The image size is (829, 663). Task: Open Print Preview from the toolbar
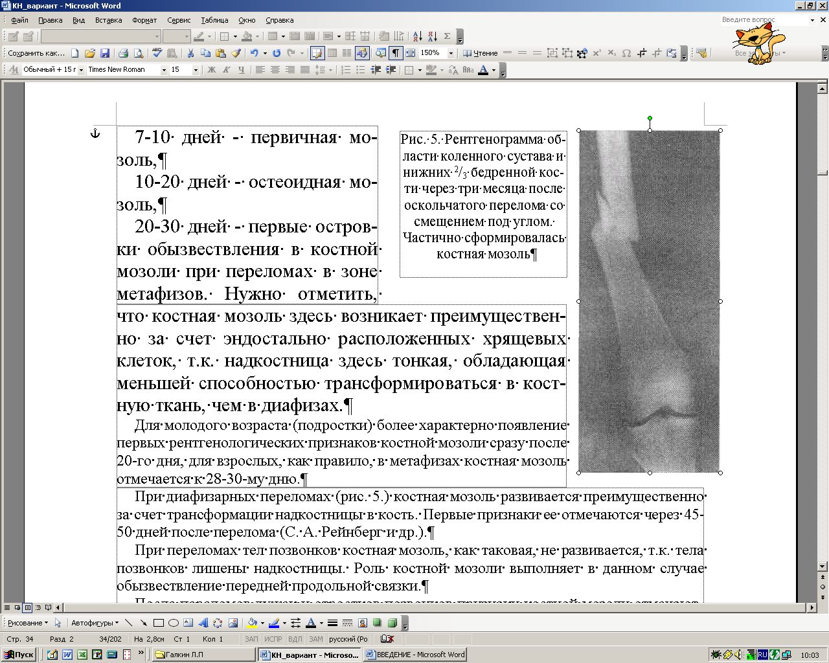pos(138,53)
